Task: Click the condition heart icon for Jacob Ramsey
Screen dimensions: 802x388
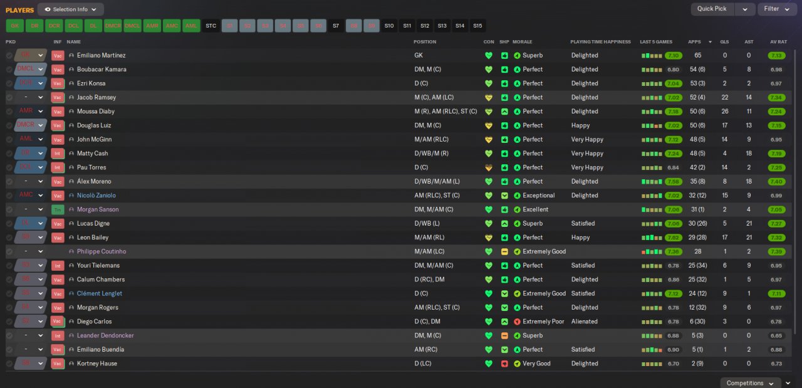Action: tap(489, 97)
